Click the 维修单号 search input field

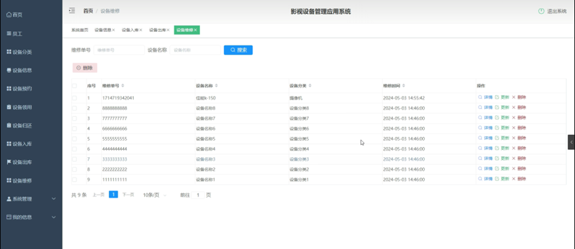[x=119, y=50]
